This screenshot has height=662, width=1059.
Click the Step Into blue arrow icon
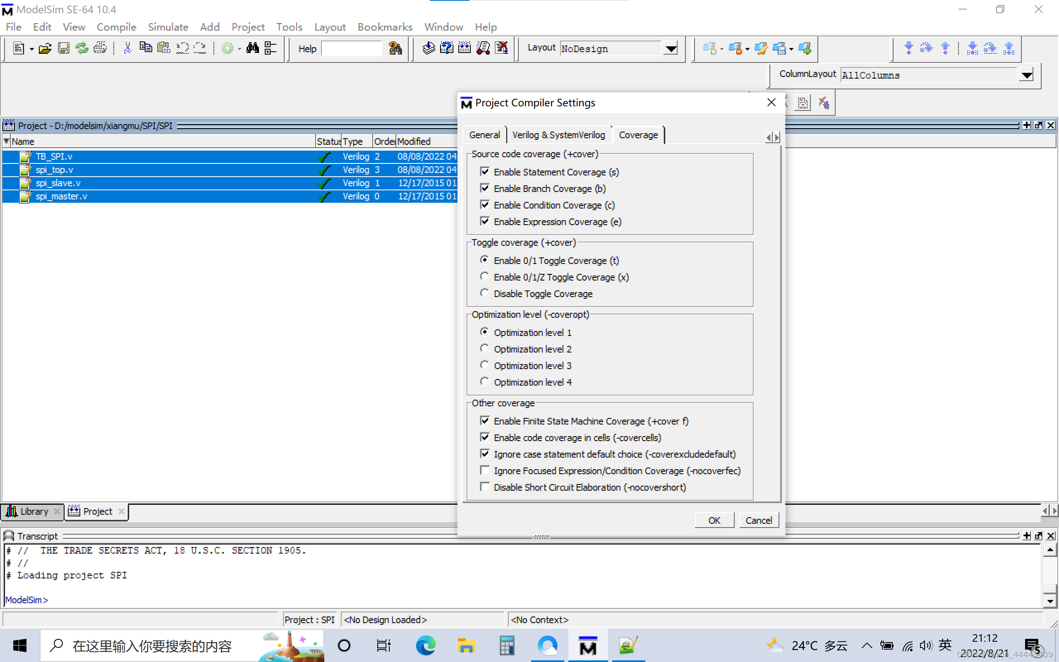tap(908, 48)
